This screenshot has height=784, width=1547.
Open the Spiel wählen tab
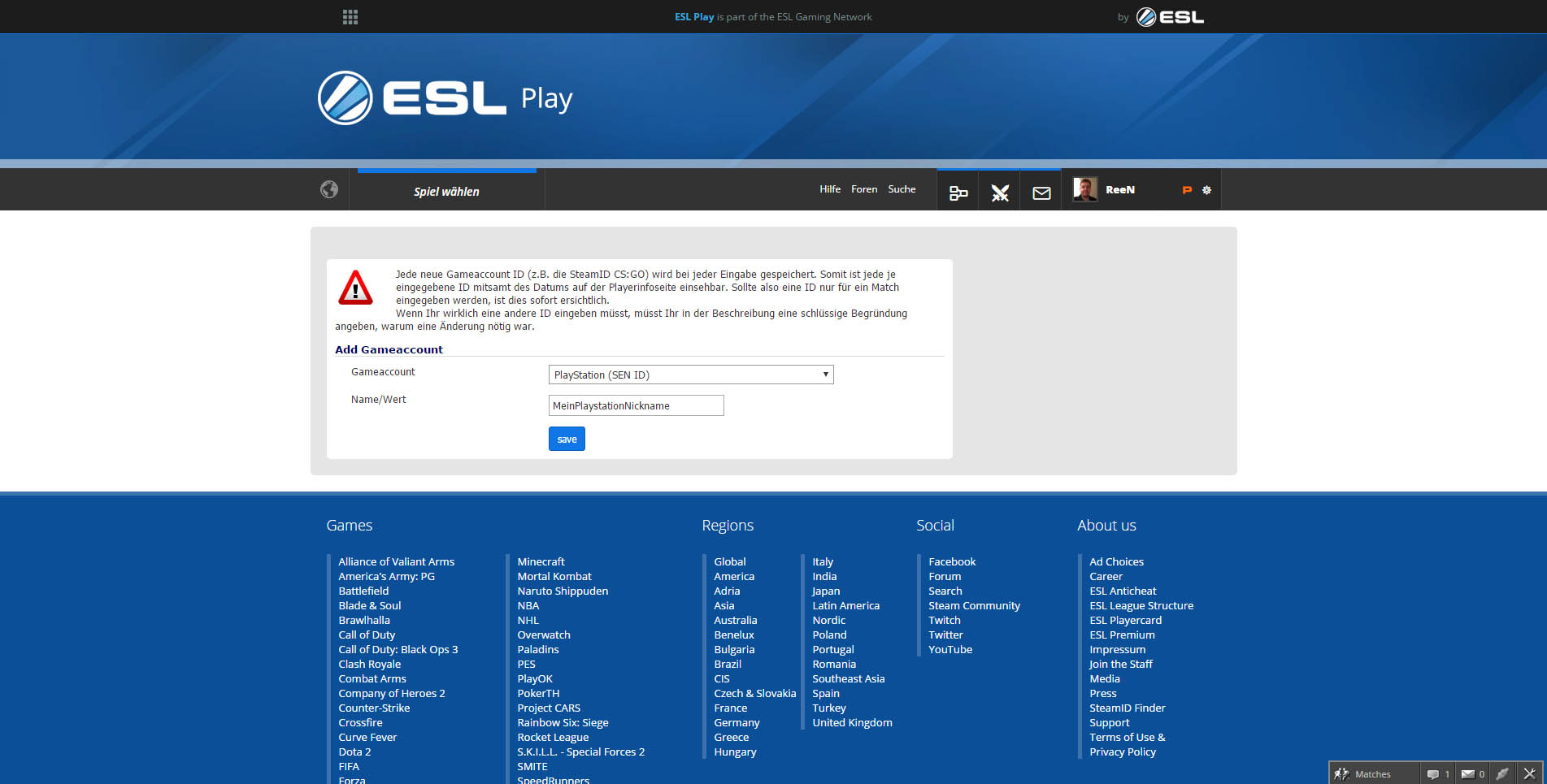[446, 192]
